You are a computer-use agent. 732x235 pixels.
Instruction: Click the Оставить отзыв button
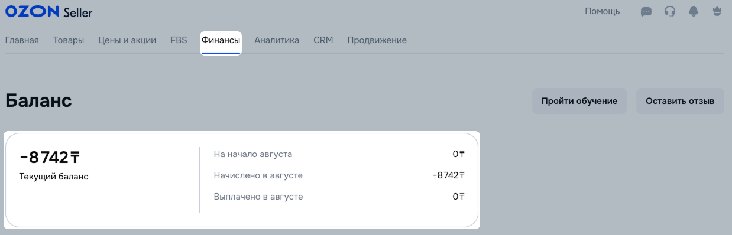point(680,101)
